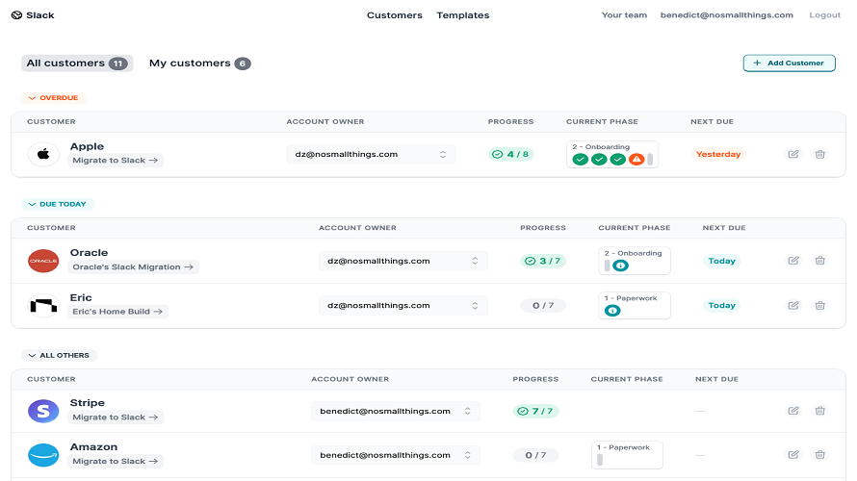Image resolution: width=857 pixels, height=481 pixels.
Task: Click Stripe's 7 / 7 progress badge
Action: pos(535,411)
